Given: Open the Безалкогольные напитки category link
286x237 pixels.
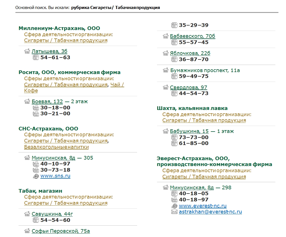Looking at the screenshot, I should [x=56, y=147].
